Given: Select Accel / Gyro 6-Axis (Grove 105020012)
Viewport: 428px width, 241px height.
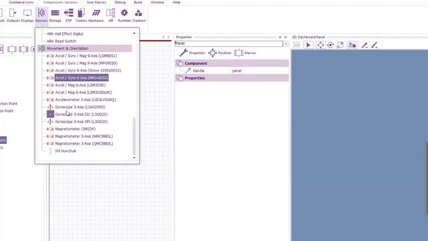Looking at the screenshot, I should tap(88, 70).
